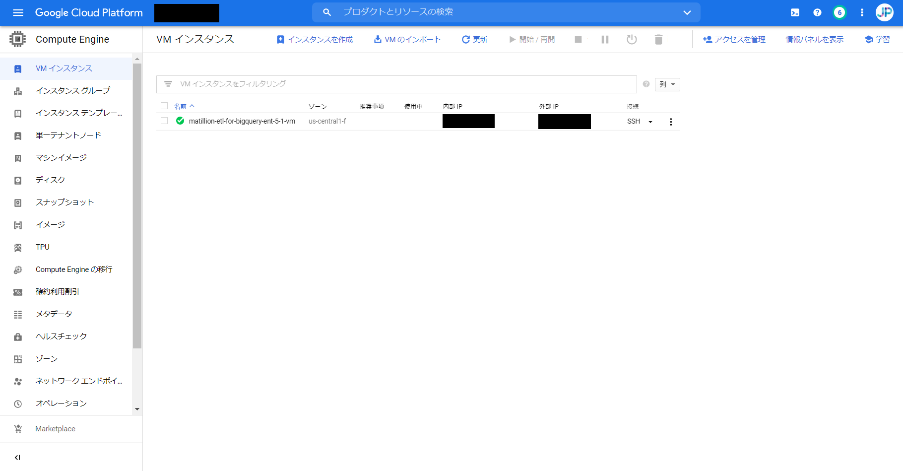Click the 確約利用割引 percent icon
The width and height of the screenshot is (903, 471).
(18, 292)
